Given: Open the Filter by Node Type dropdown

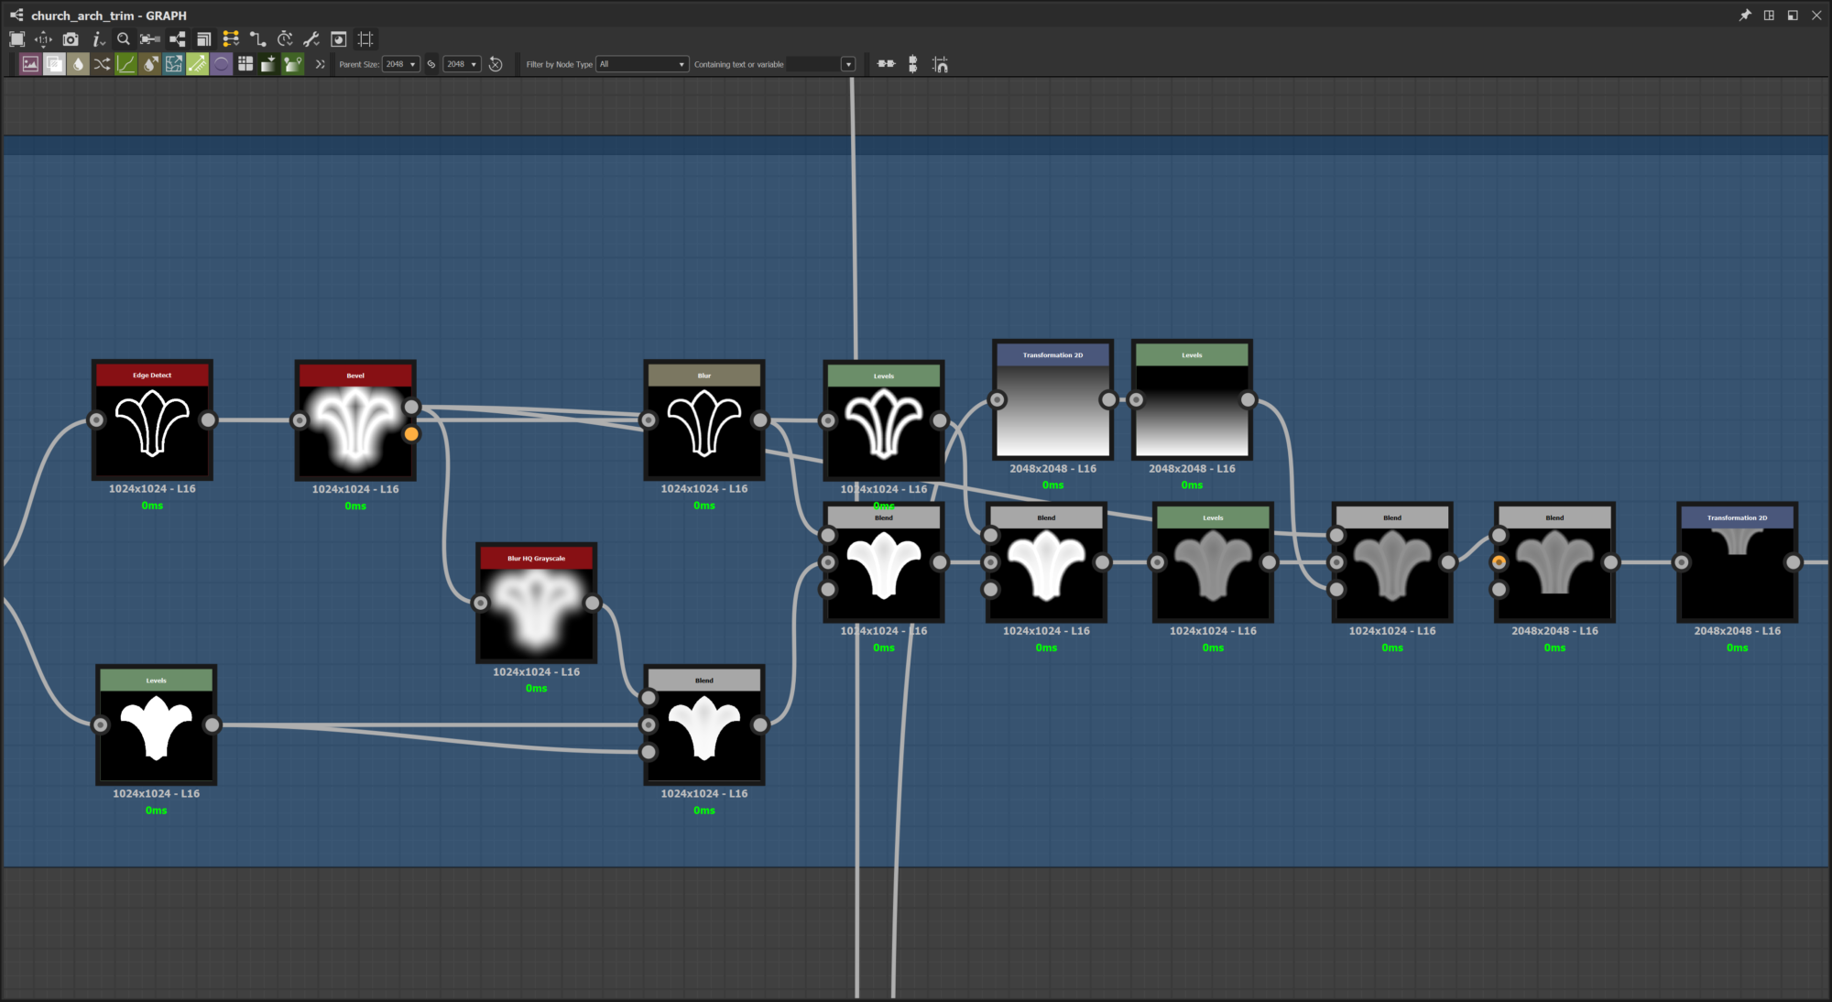Looking at the screenshot, I should click(x=642, y=64).
